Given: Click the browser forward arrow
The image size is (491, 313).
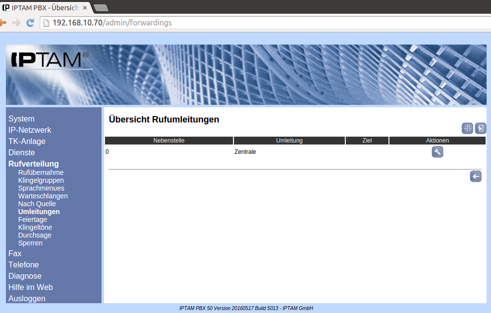Looking at the screenshot, I should click(16, 23).
